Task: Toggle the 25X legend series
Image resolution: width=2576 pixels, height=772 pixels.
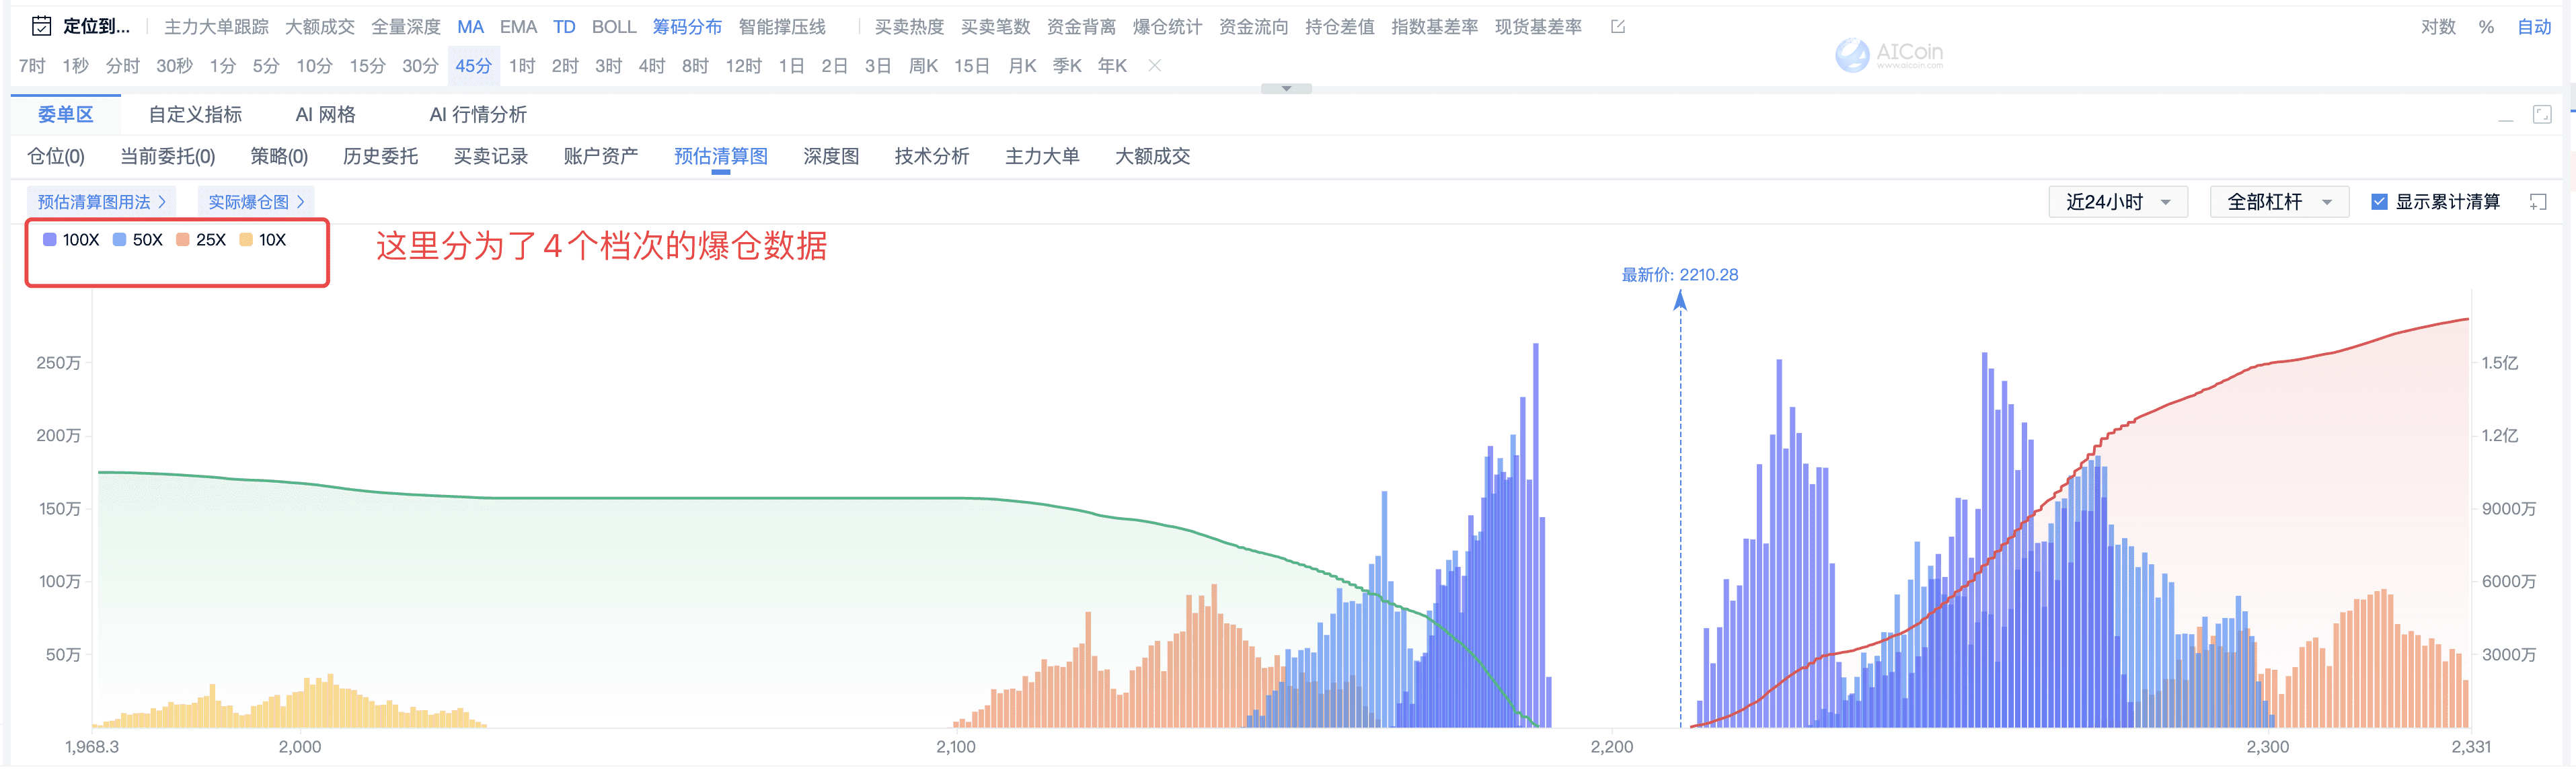Action: [201, 240]
